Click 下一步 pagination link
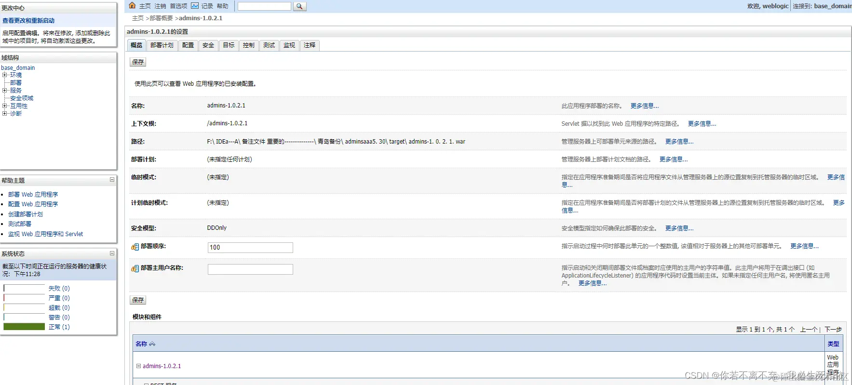Screen dimensions: 852x385 pos(833,330)
